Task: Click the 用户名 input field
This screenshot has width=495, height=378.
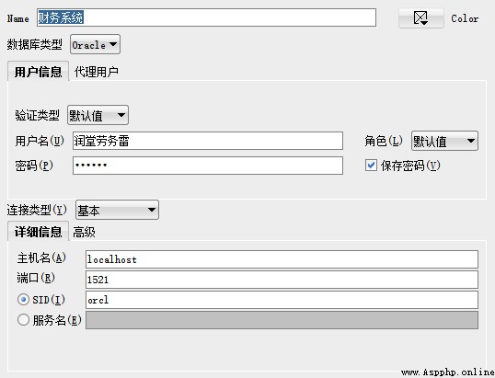Action: click(208, 141)
